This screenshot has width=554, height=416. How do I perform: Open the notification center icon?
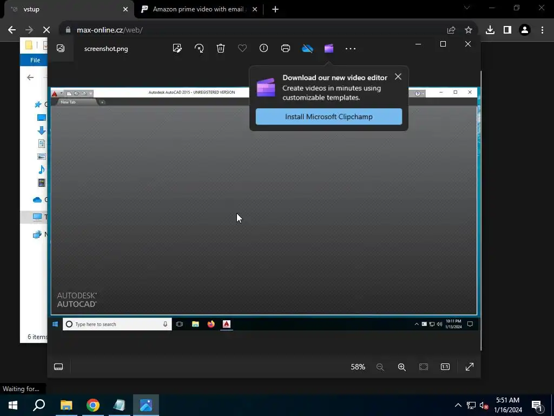click(537, 405)
